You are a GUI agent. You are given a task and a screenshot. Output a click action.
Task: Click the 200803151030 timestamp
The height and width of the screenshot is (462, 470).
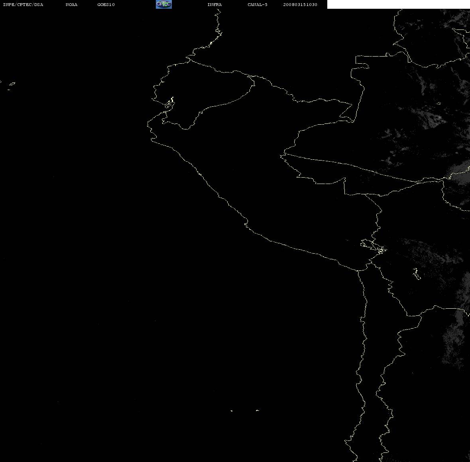coord(300,4)
